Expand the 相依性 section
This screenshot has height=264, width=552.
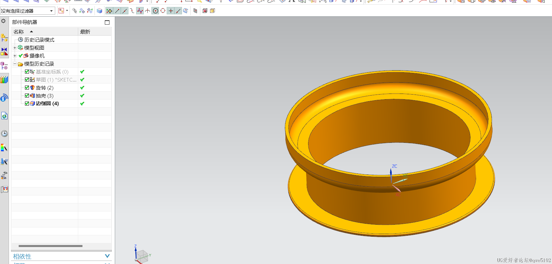[107, 256]
